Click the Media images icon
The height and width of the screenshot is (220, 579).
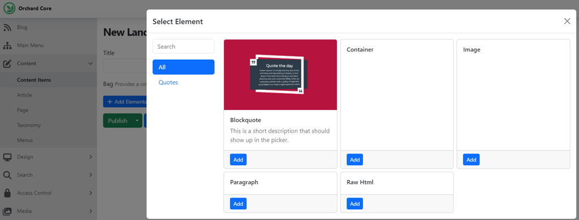click(x=7, y=211)
